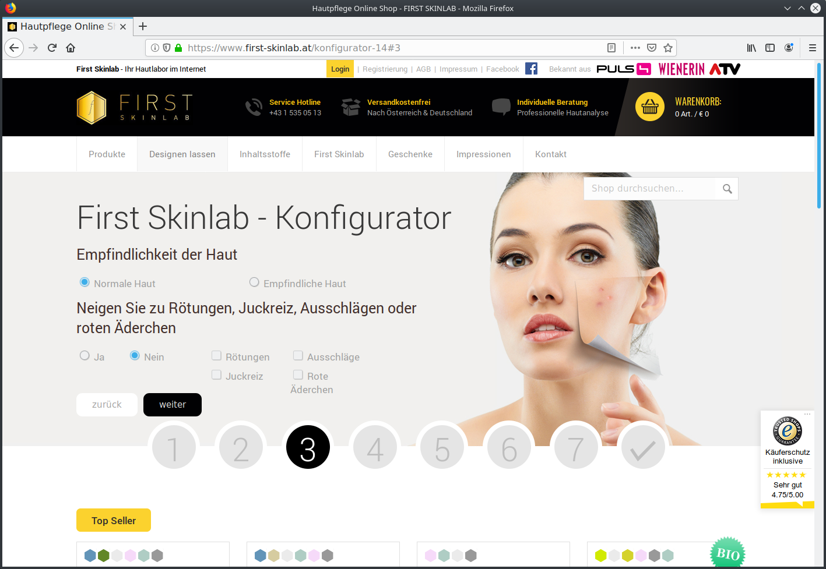Open the Firefox hamburger menu
The image size is (826, 569).
(x=813, y=48)
